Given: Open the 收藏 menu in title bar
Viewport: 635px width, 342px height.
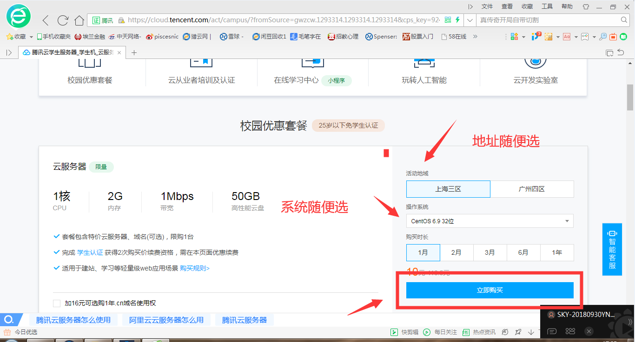Looking at the screenshot, I should 527,6.
